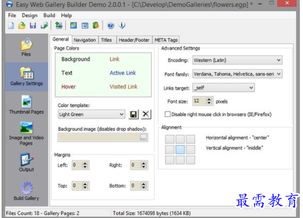Click the Left margin value field

[77, 165]
